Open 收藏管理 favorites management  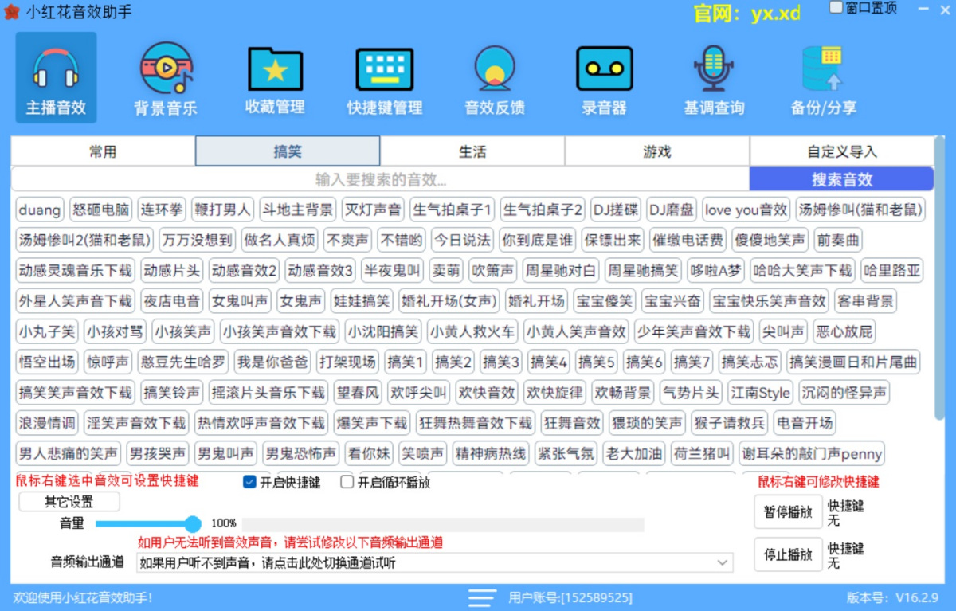(x=274, y=77)
